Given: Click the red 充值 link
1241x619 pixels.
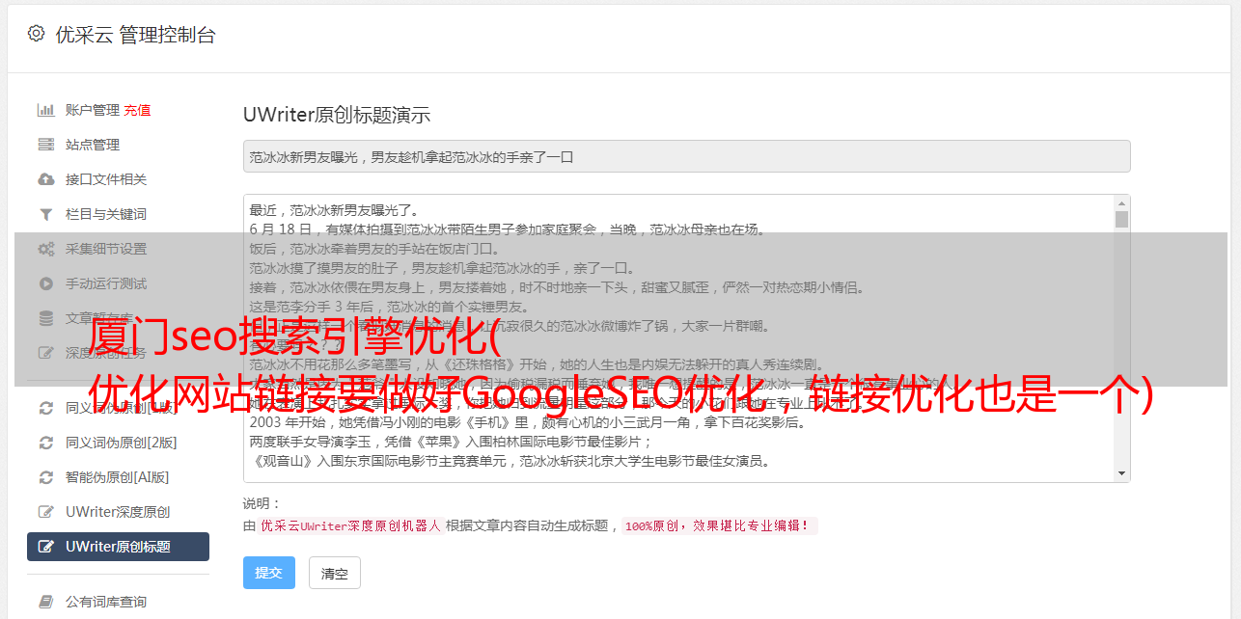Looking at the screenshot, I should (x=137, y=110).
